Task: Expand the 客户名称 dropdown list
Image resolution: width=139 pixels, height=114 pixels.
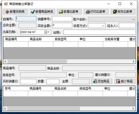Action: pos(134,19)
